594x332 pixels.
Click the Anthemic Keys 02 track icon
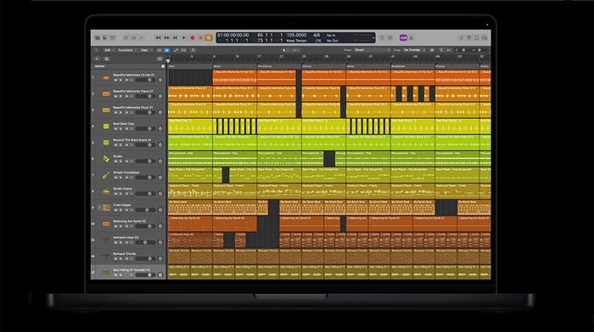pos(106,240)
